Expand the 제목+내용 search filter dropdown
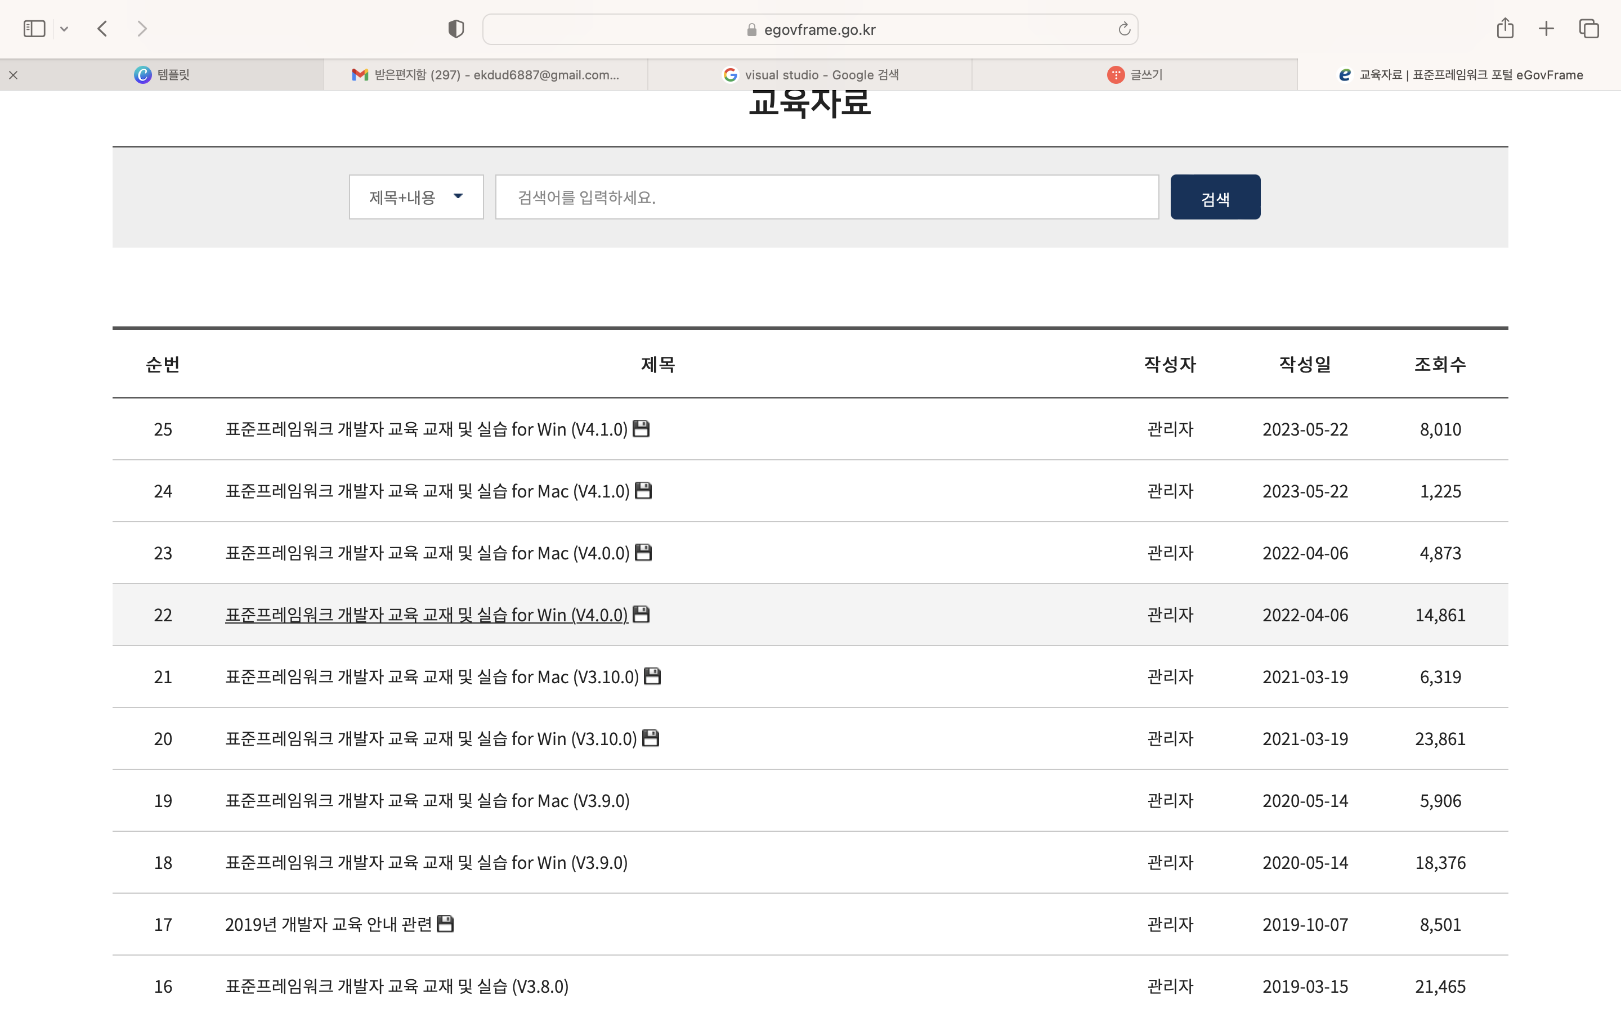Image resolution: width=1621 pixels, height=1013 pixels. coord(416,197)
